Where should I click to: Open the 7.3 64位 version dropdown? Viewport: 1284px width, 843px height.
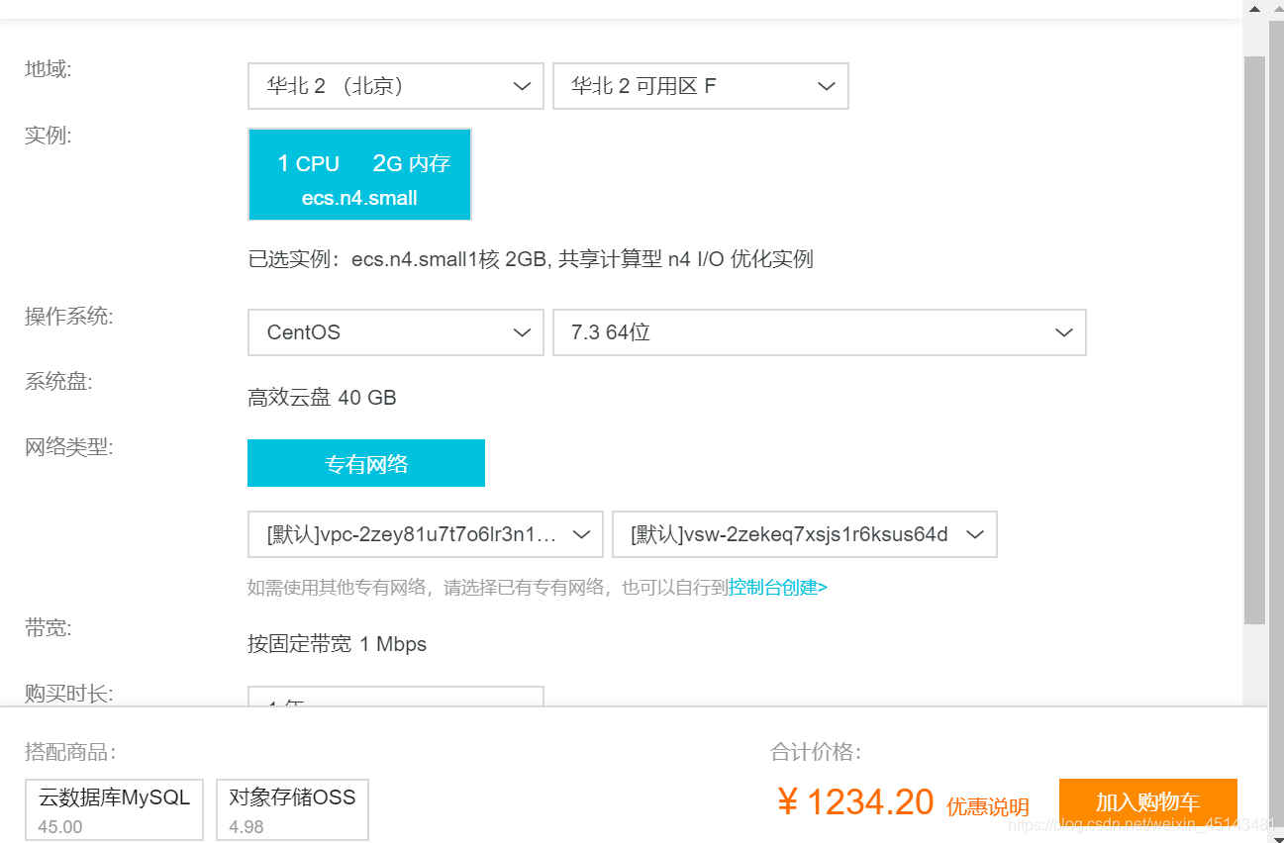point(820,332)
